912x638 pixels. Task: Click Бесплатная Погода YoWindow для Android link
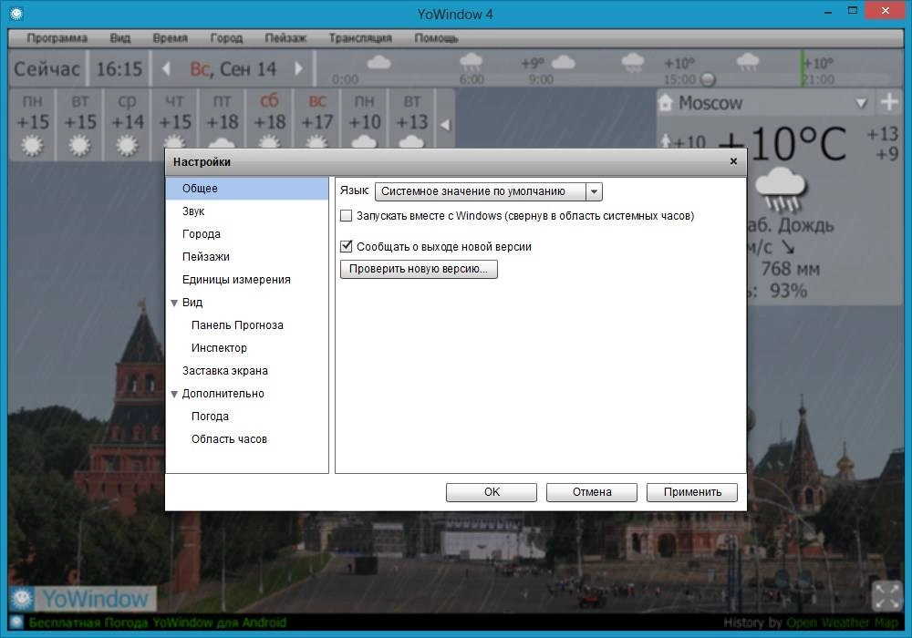pyautogui.click(x=158, y=623)
